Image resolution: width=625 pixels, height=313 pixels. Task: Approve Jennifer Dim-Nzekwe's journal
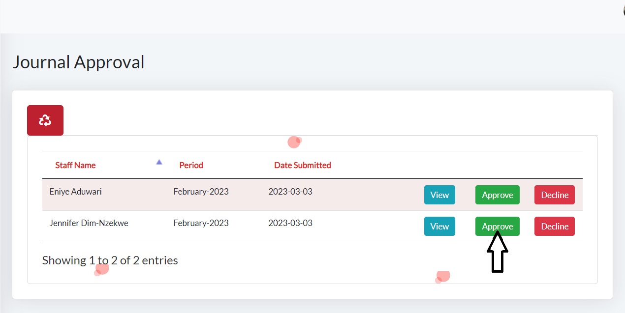click(497, 227)
